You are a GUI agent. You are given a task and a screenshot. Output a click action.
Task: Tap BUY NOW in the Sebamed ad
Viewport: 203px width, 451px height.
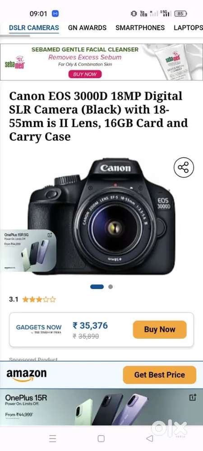tap(85, 74)
